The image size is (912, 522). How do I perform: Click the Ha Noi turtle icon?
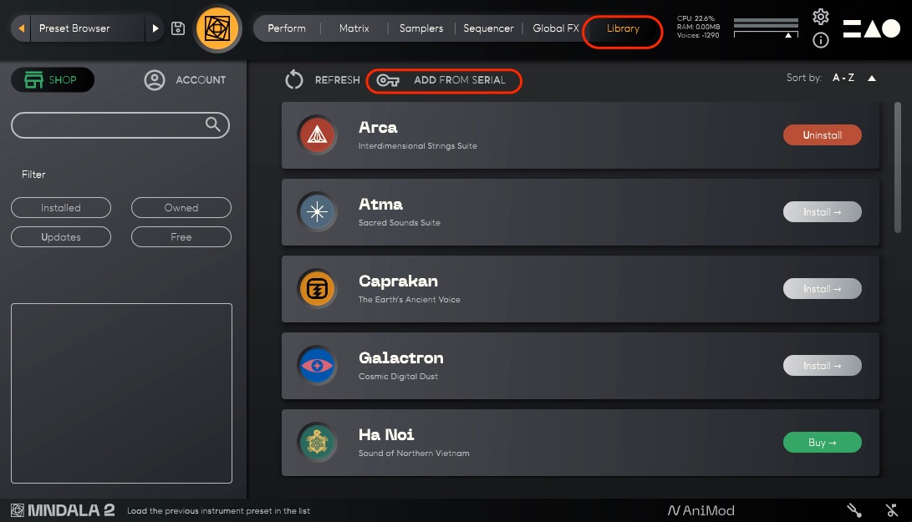click(x=317, y=443)
